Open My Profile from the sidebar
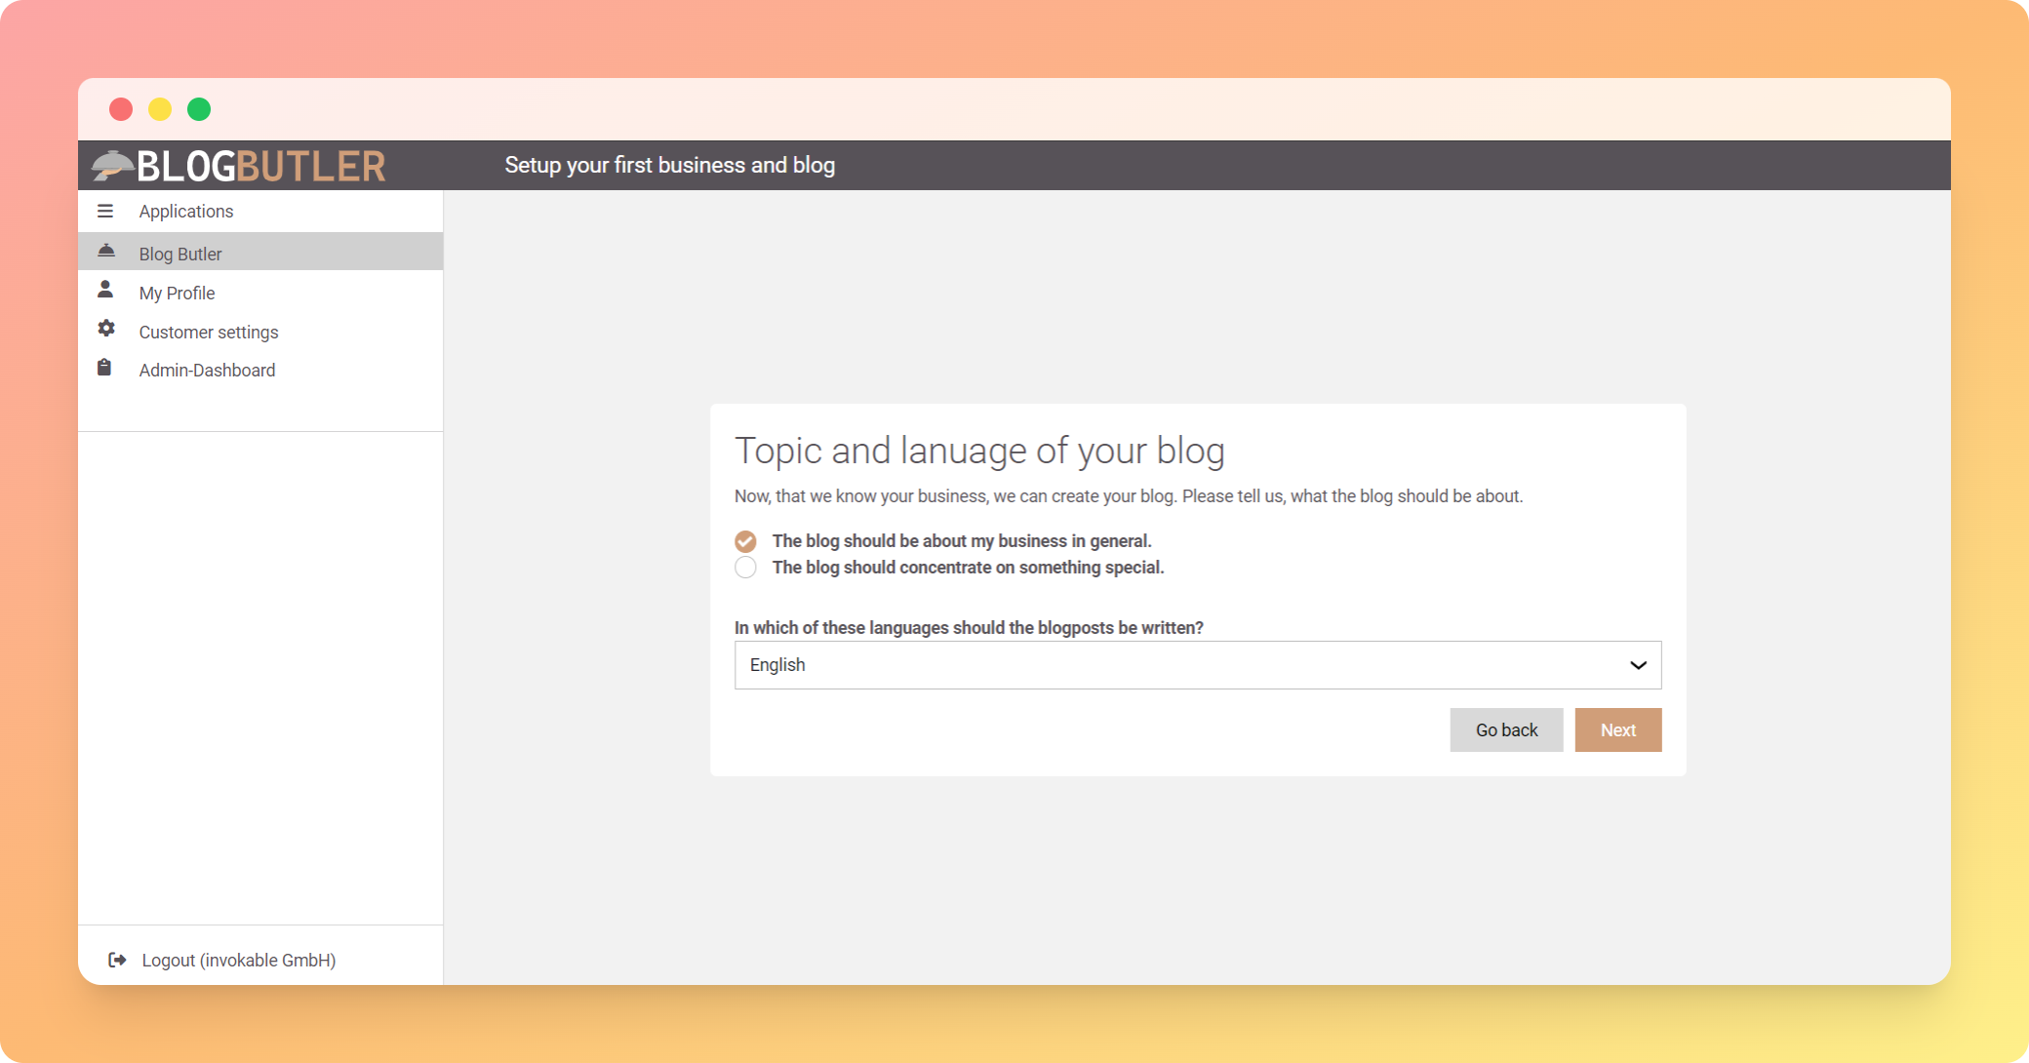Image resolution: width=2029 pixels, height=1063 pixels. tap(177, 293)
